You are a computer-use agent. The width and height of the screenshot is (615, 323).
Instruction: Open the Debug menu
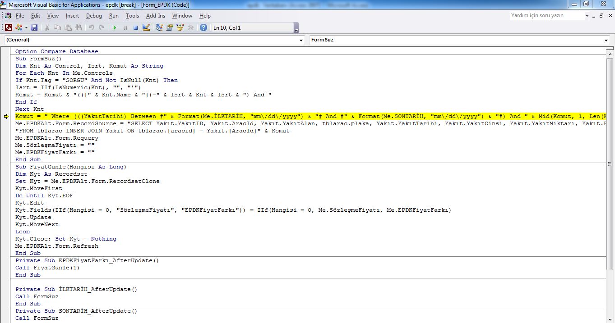[94, 16]
